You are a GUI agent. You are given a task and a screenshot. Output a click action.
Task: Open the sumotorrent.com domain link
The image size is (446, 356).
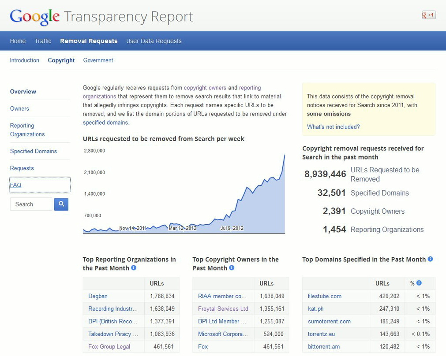tap(329, 321)
